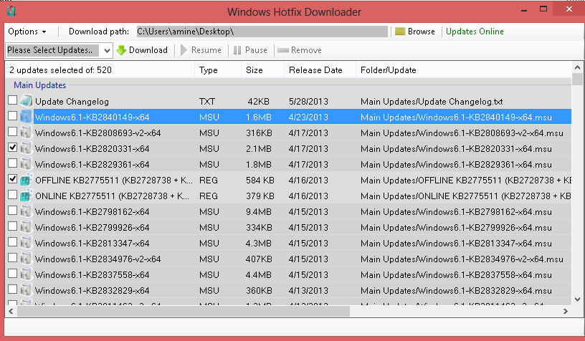Check the Update Changelog checkbox
Screen dimensions: 585x341
12,102
